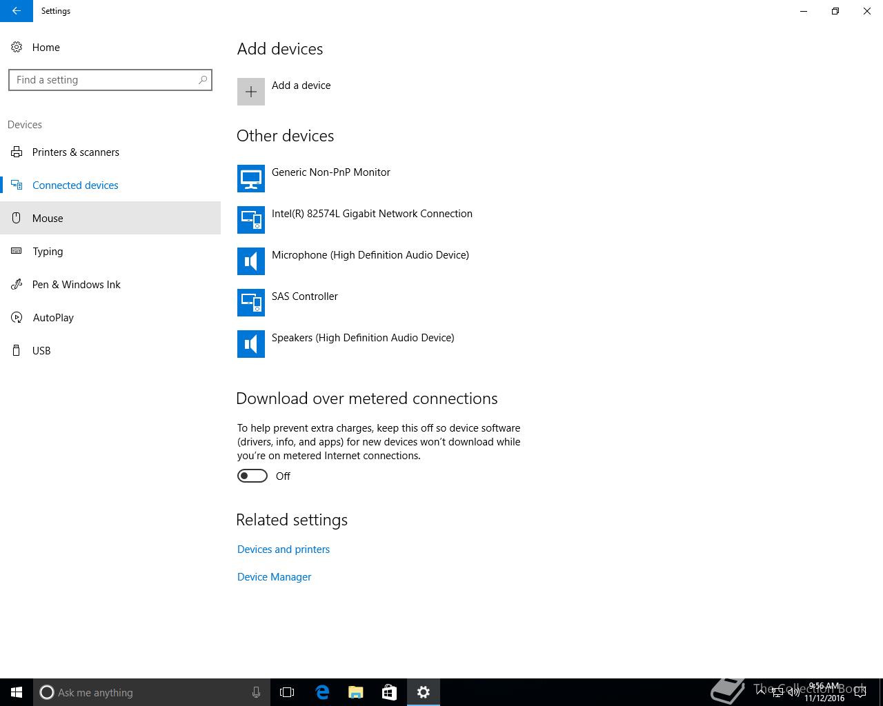This screenshot has height=706, width=883.
Task: Open the Device Manager link
Action: [274, 577]
